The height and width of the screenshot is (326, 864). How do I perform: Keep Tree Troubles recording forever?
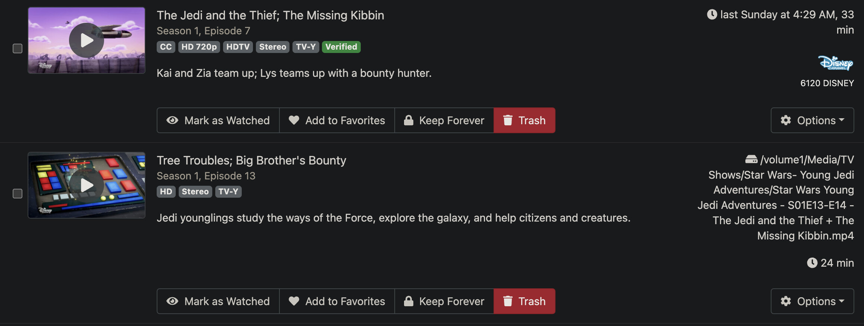click(x=444, y=301)
